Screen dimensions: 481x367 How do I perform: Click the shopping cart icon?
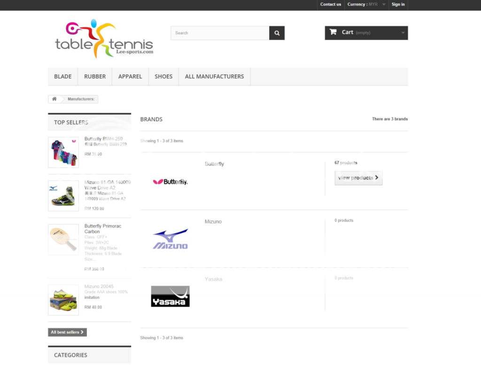333,32
